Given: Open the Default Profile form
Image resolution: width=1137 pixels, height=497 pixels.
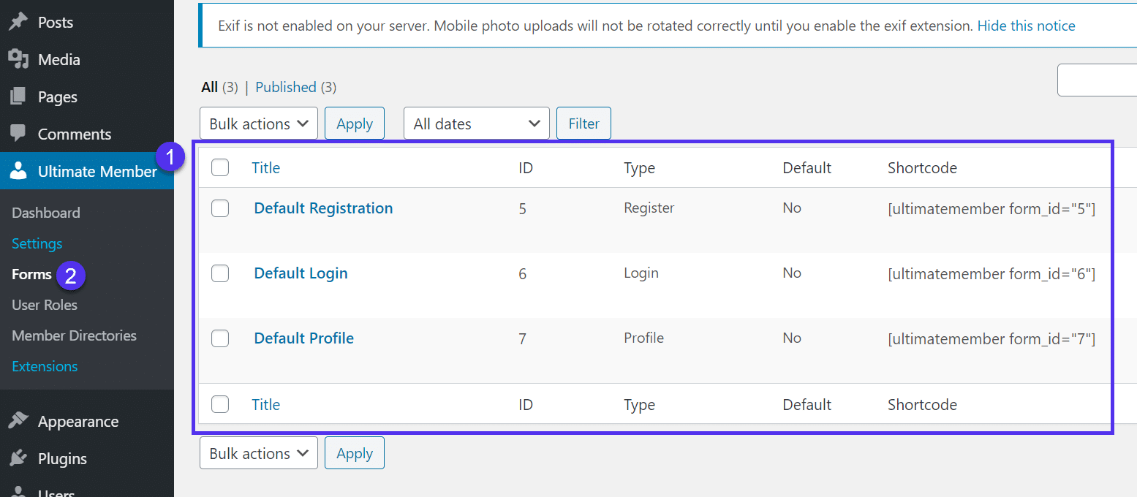Looking at the screenshot, I should pos(303,338).
